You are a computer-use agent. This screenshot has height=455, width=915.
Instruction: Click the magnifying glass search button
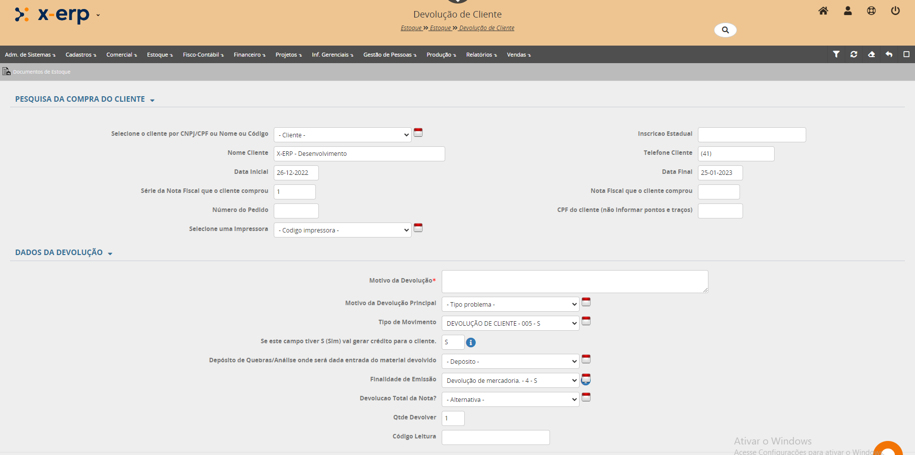[725, 30]
